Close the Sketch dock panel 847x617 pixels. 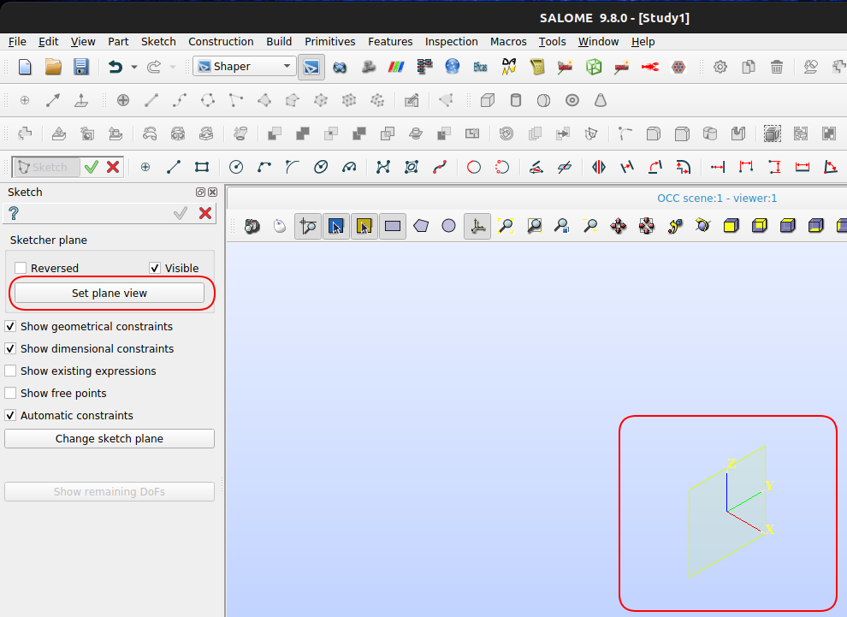(213, 192)
